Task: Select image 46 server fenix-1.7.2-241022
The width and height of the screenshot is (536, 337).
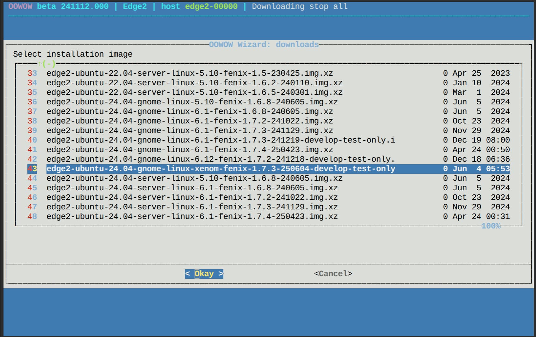Action: pos(269,197)
